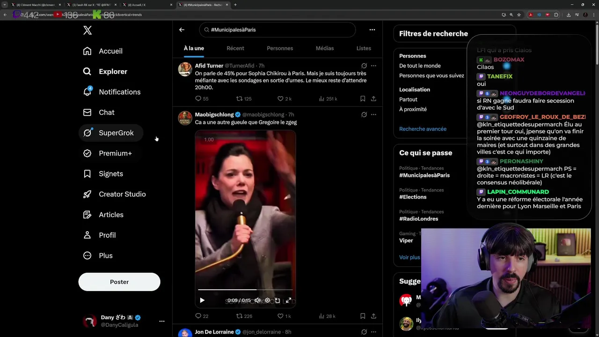The height and width of the screenshot is (337, 599).
Task: Focus the #MunicipalesàParis search field
Action: tap(277, 29)
